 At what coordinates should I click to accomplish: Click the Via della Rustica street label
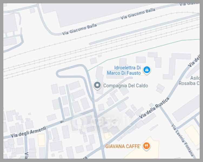(x=154, y=108)
